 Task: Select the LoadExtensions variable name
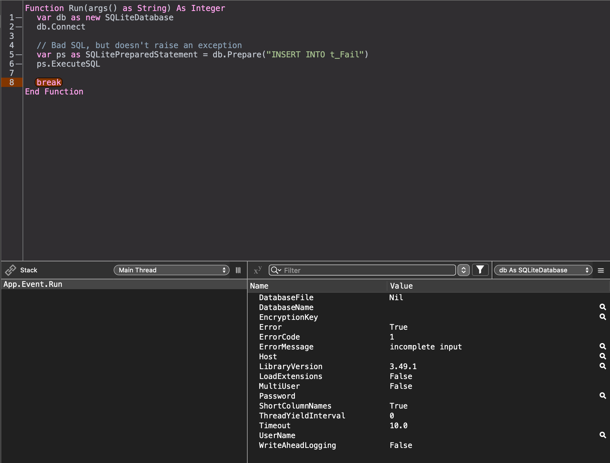tap(291, 376)
